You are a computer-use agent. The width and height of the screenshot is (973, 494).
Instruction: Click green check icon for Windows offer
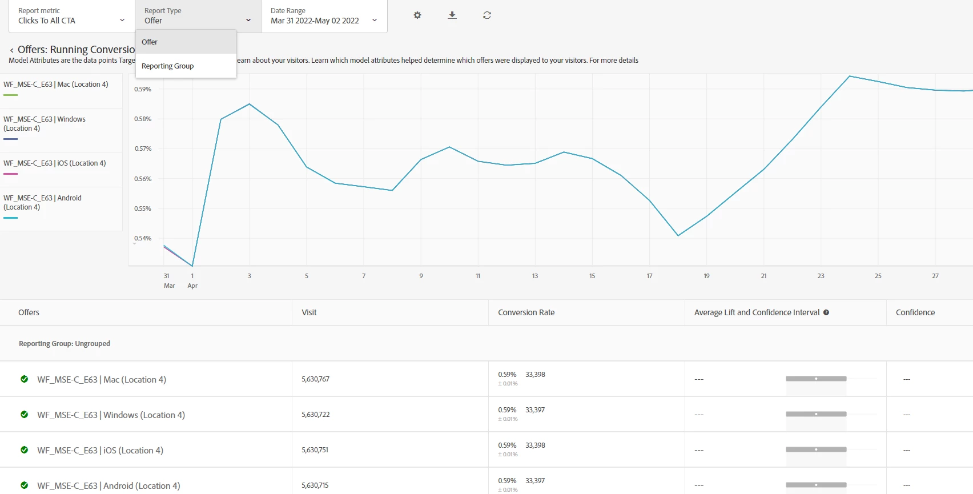[x=25, y=415]
